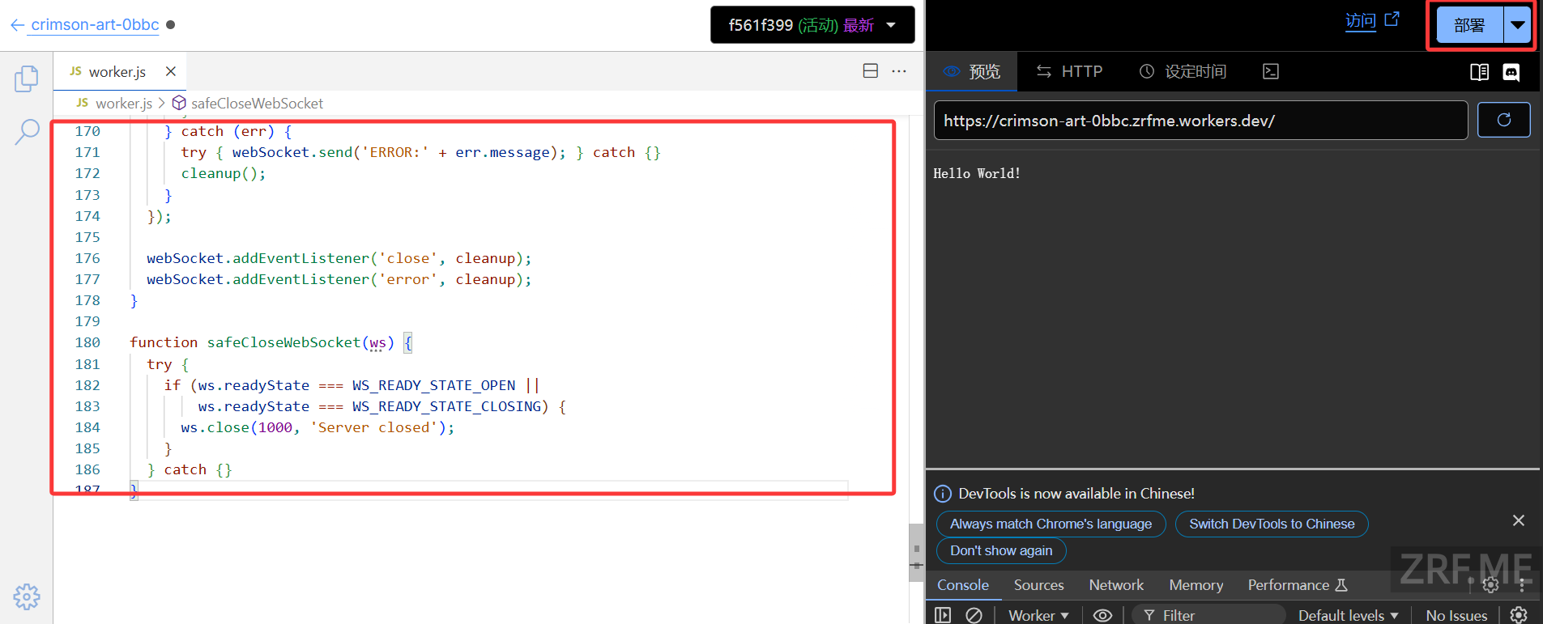Viewport: 1543px width, 624px height.
Task: Open the Default levels dropdown
Action: click(x=1348, y=615)
